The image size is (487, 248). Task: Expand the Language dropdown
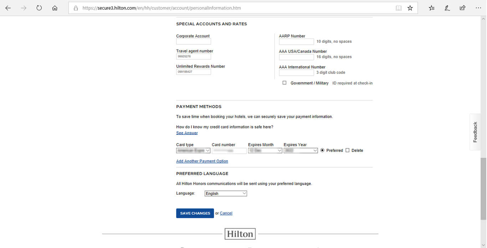click(x=226, y=193)
